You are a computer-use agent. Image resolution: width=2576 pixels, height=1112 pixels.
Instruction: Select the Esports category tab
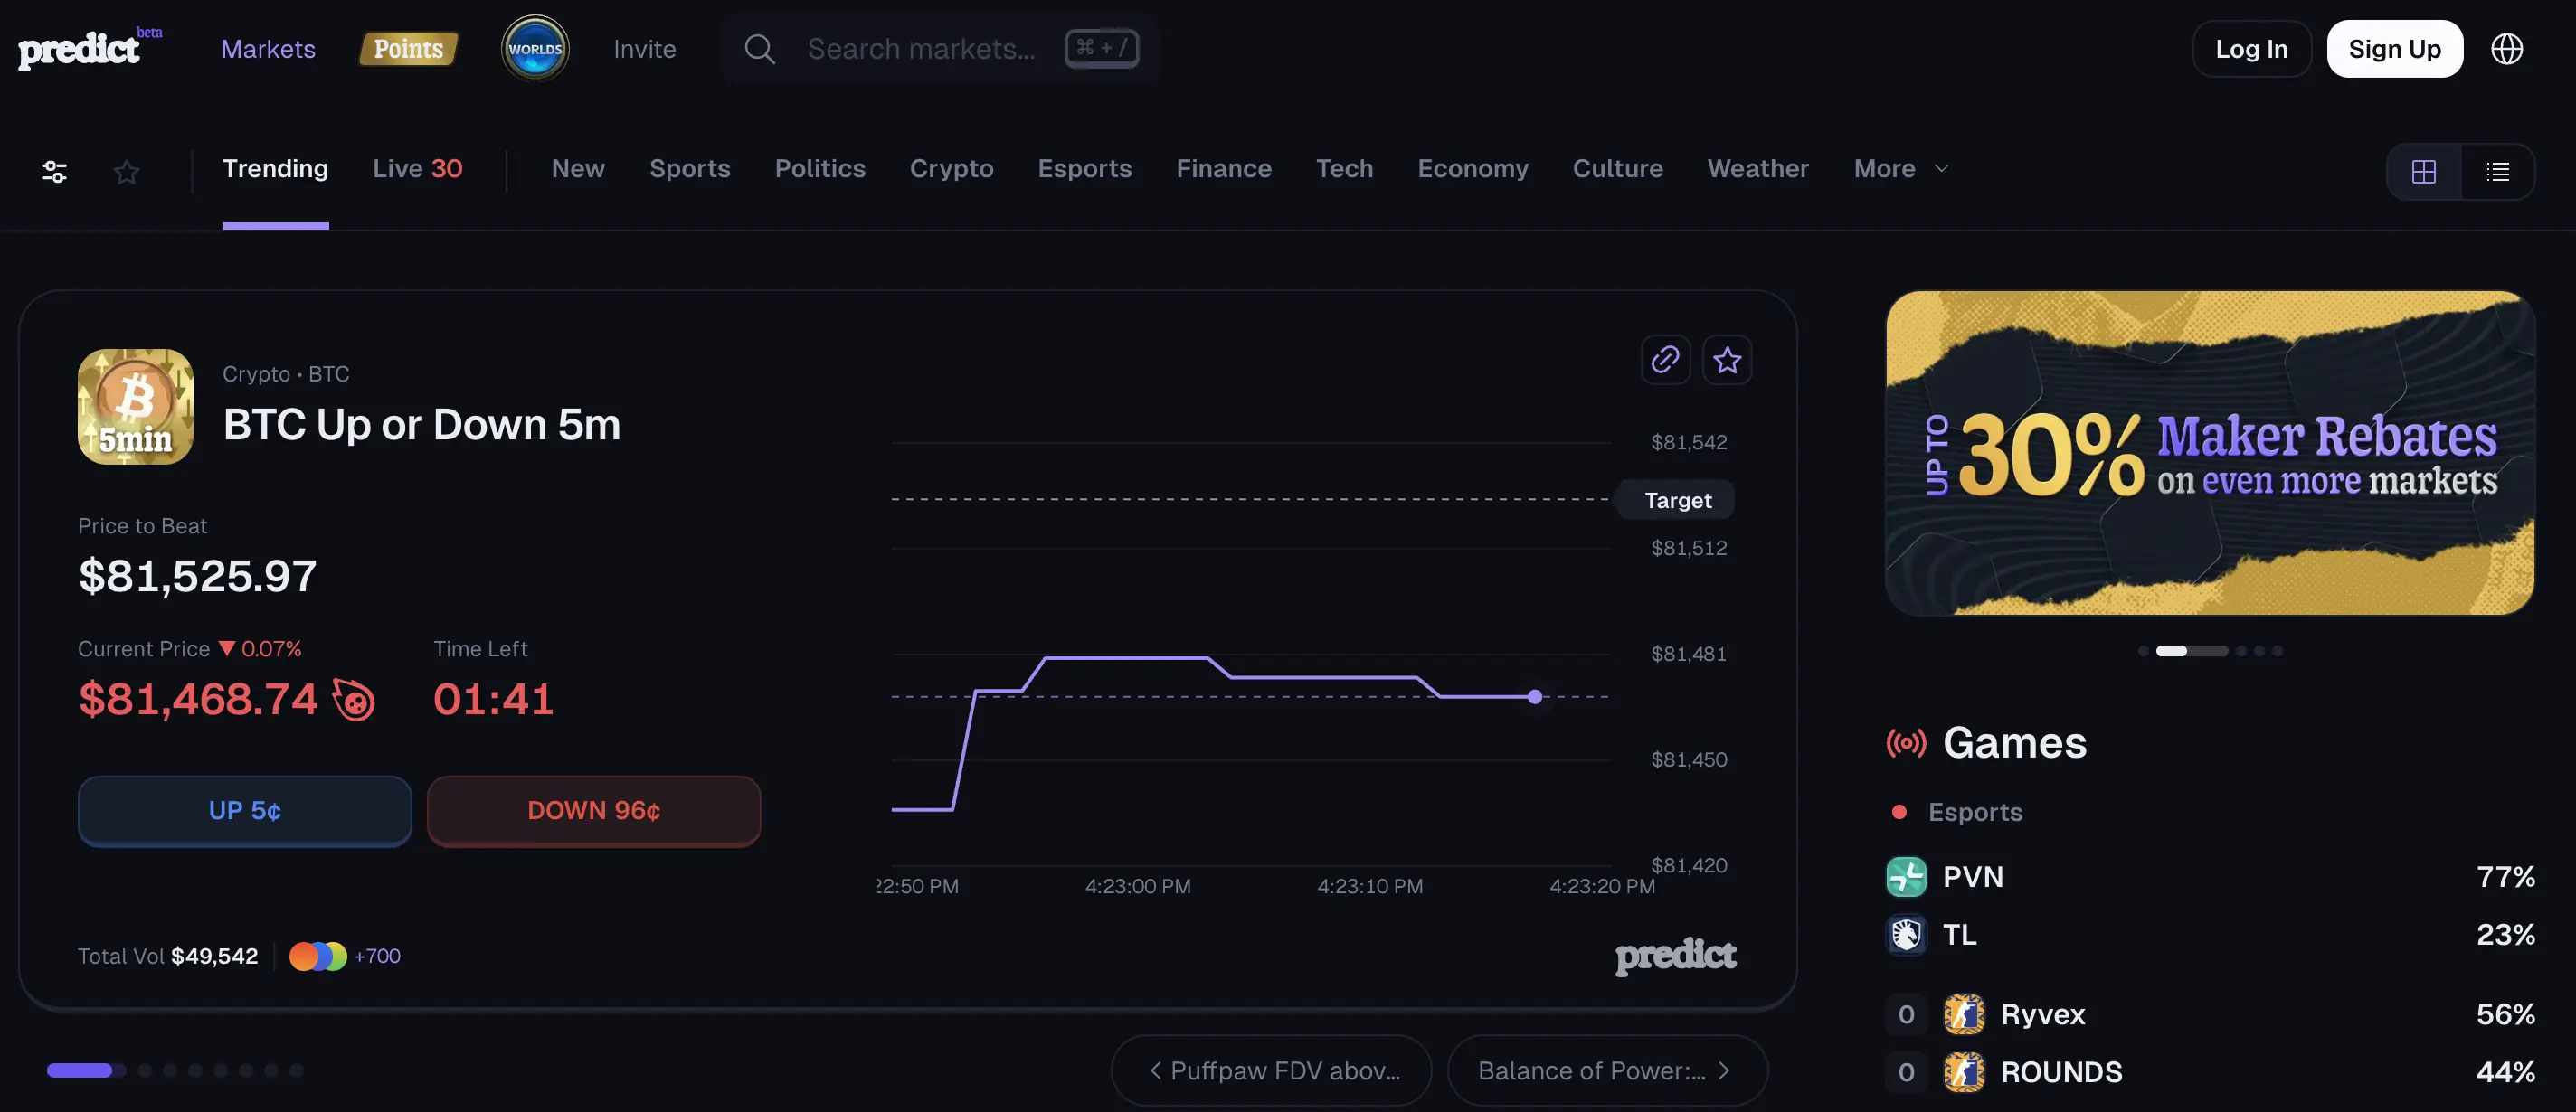tap(1085, 169)
